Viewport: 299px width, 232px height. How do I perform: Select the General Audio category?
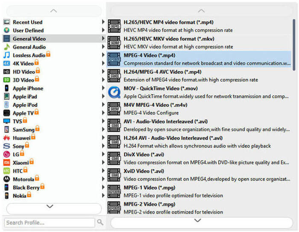[29, 47]
